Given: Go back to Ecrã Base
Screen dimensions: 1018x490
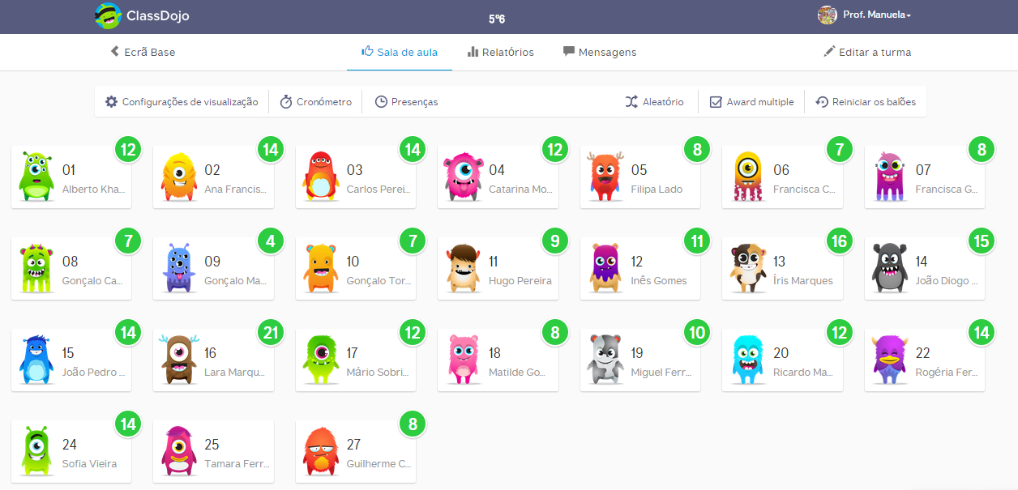Looking at the screenshot, I should click(143, 52).
